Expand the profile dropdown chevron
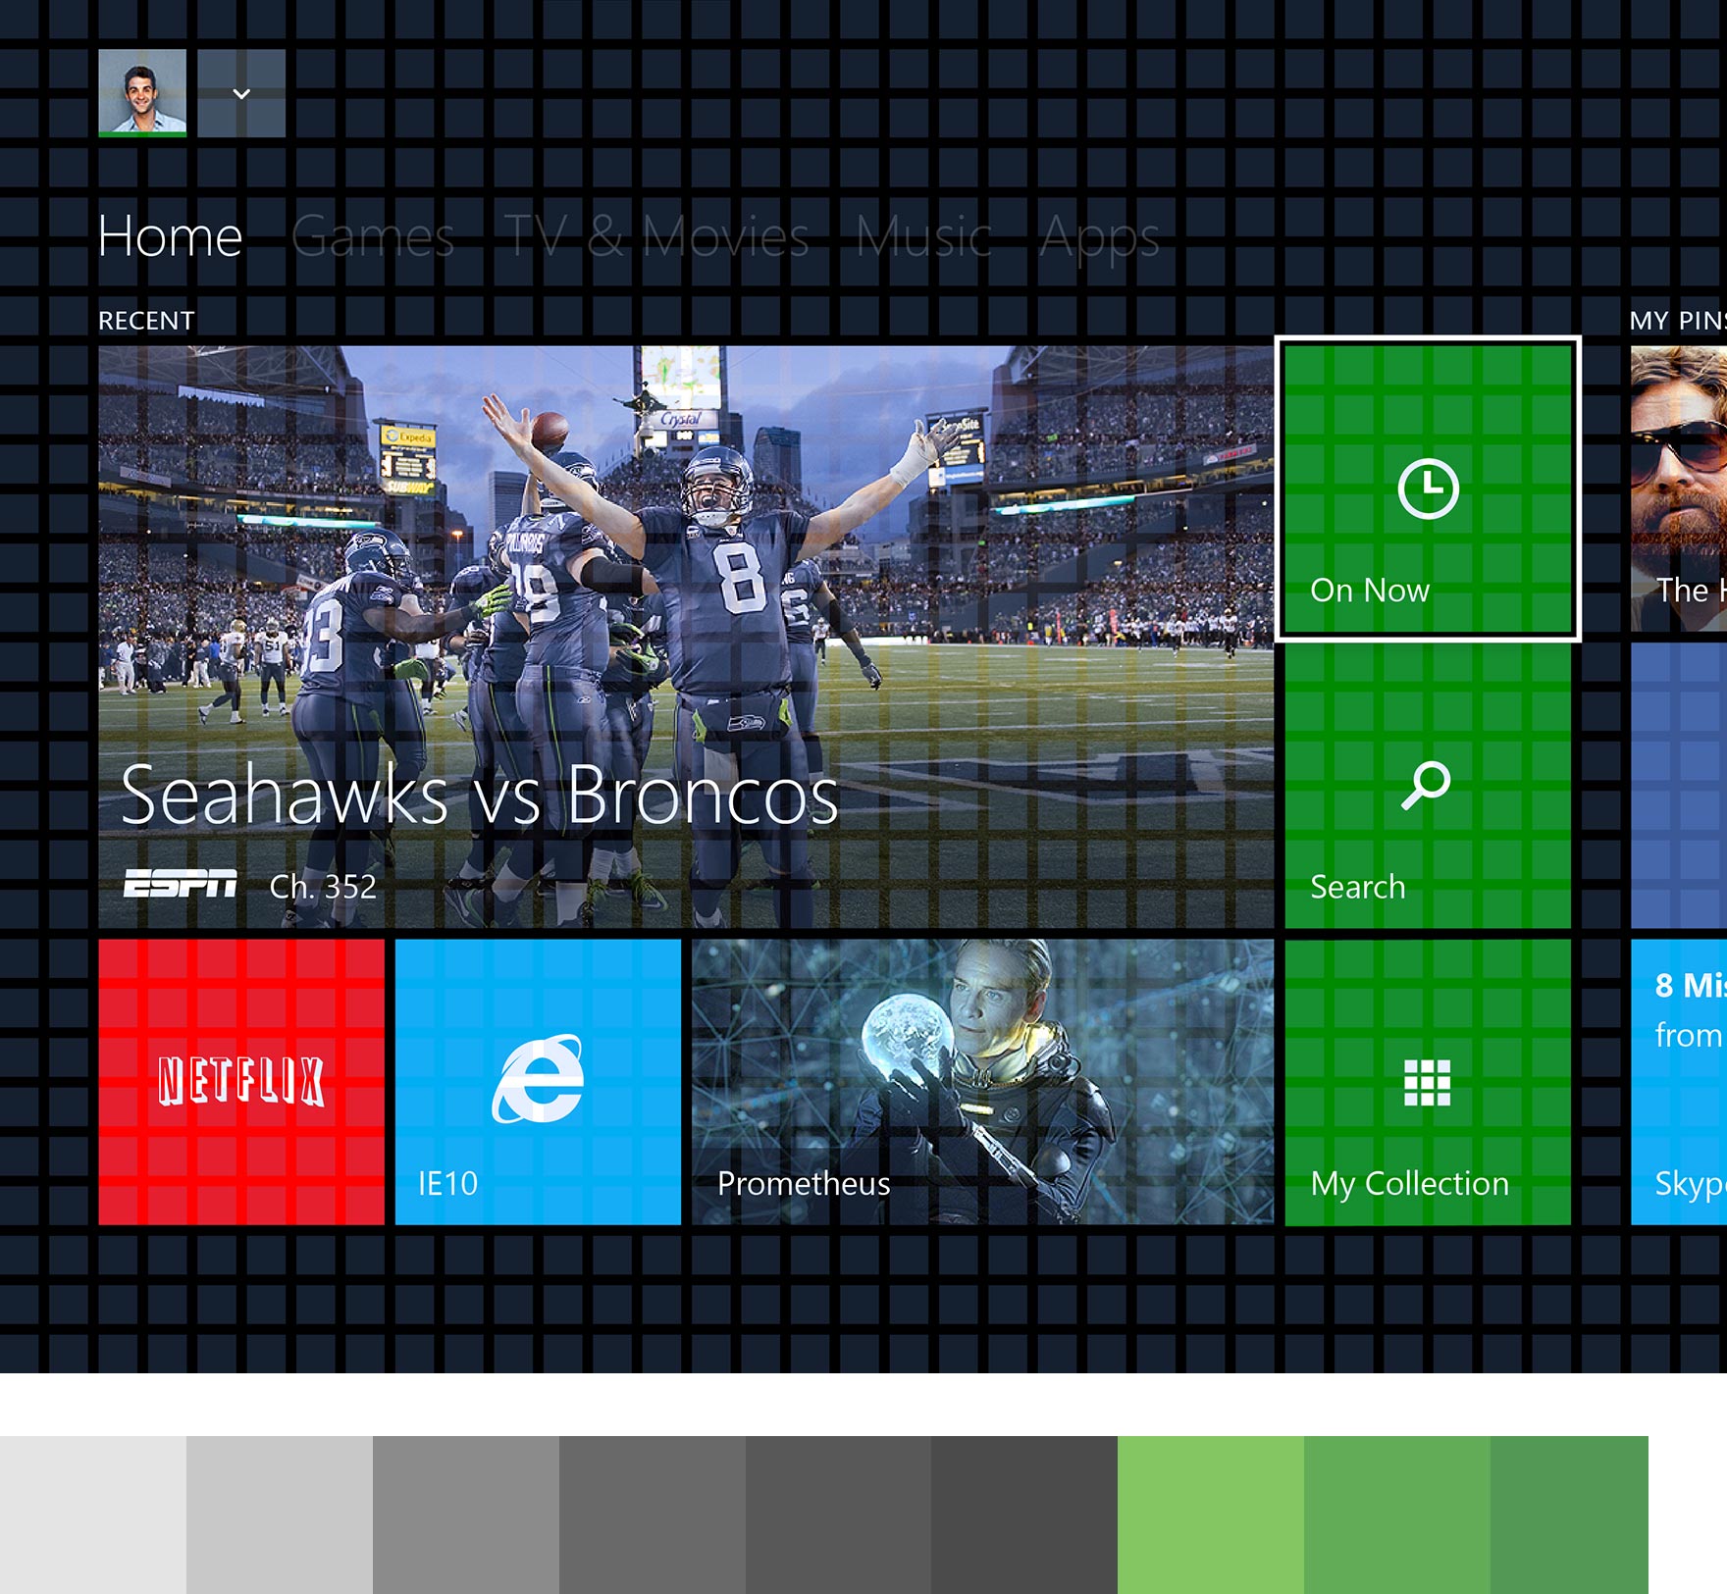The height and width of the screenshot is (1594, 1727). click(x=241, y=93)
